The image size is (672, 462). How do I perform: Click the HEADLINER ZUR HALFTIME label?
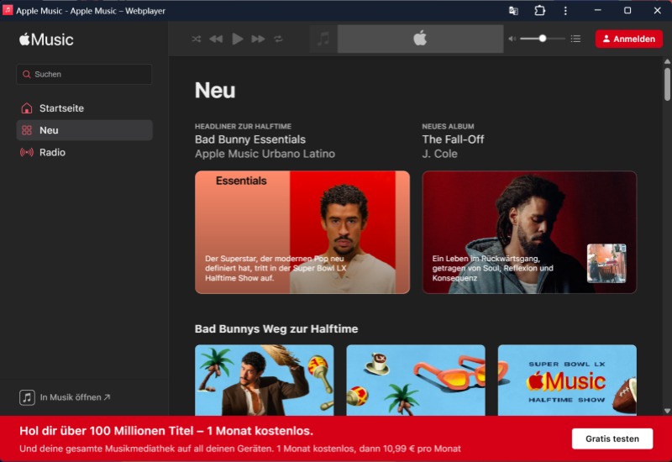(243, 127)
